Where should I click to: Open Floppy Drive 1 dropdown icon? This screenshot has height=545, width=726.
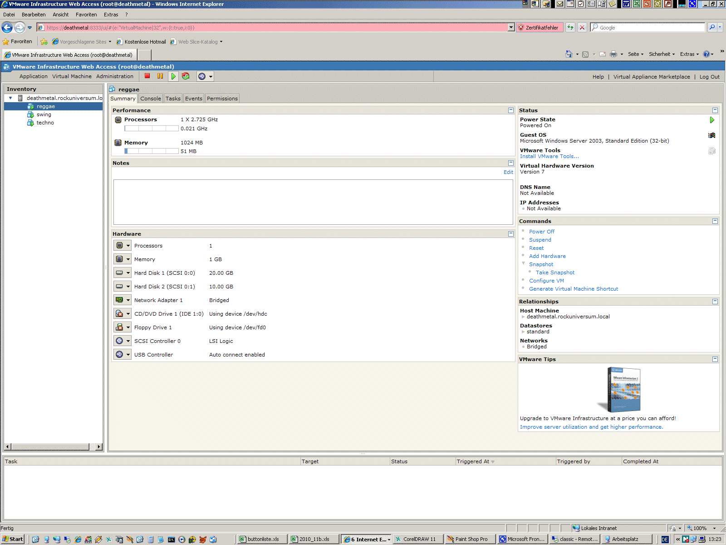click(122, 327)
